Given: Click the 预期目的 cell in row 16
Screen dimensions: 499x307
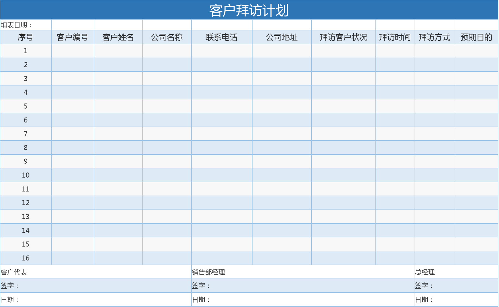Looking at the screenshot, I should coord(477,258).
